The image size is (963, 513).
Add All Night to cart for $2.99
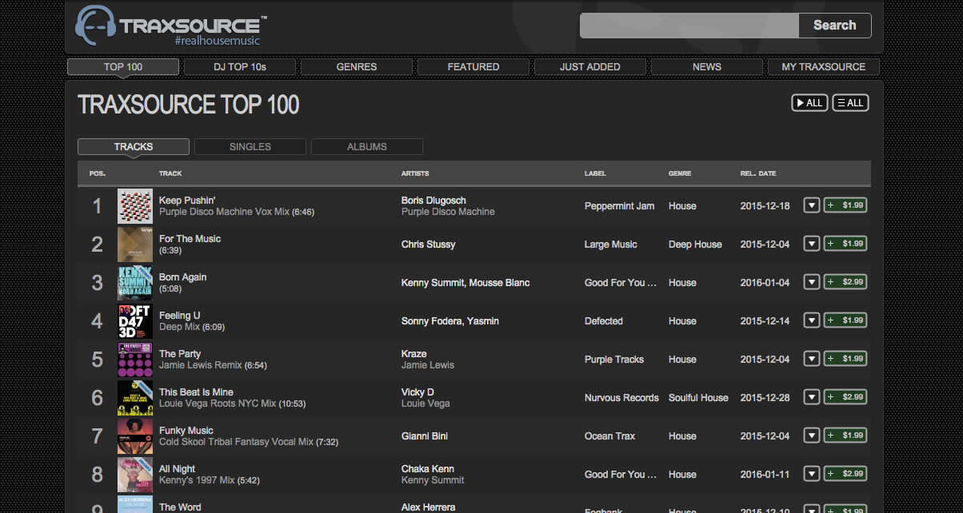[x=845, y=474]
